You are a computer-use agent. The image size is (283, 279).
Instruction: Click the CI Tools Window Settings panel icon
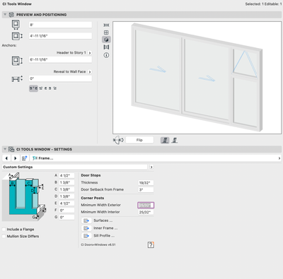pyautogui.click(x=11, y=149)
